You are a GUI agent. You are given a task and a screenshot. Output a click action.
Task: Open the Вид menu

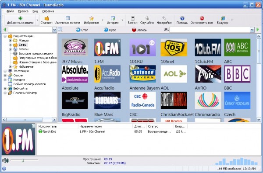[x=35, y=11]
